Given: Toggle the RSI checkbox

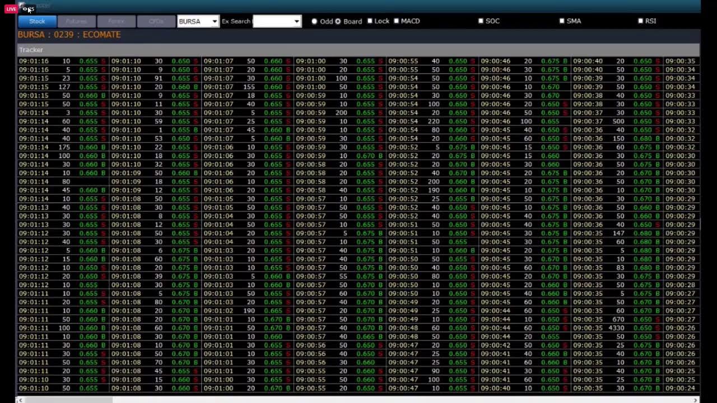Looking at the screenshot, I should pos(641,21).
